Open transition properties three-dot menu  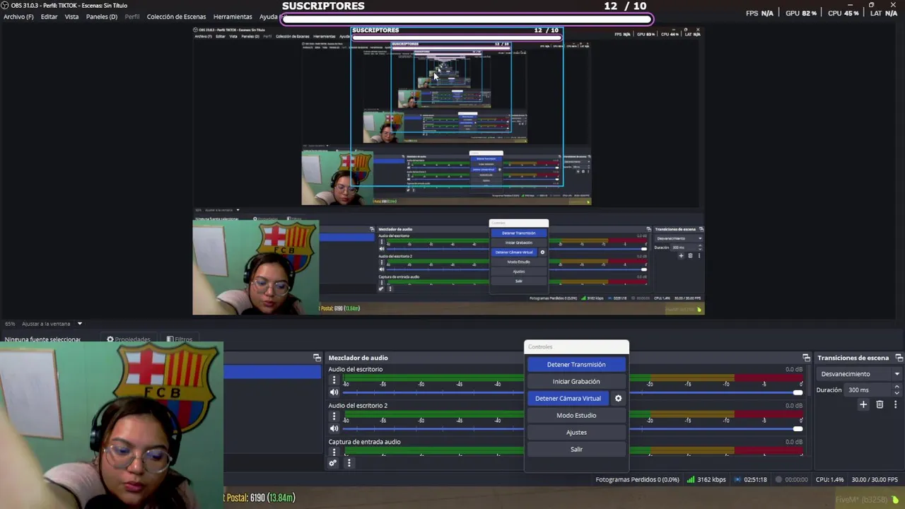(x=895, y=404)
